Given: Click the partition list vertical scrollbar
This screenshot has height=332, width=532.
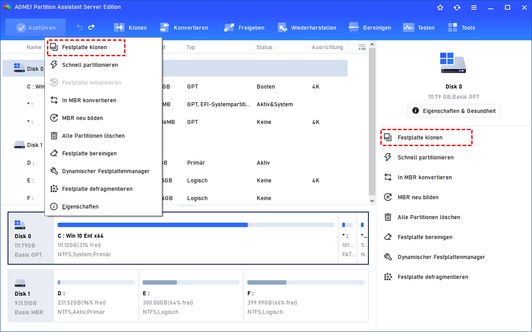Looking at the screenshot, I should [372, 122].
